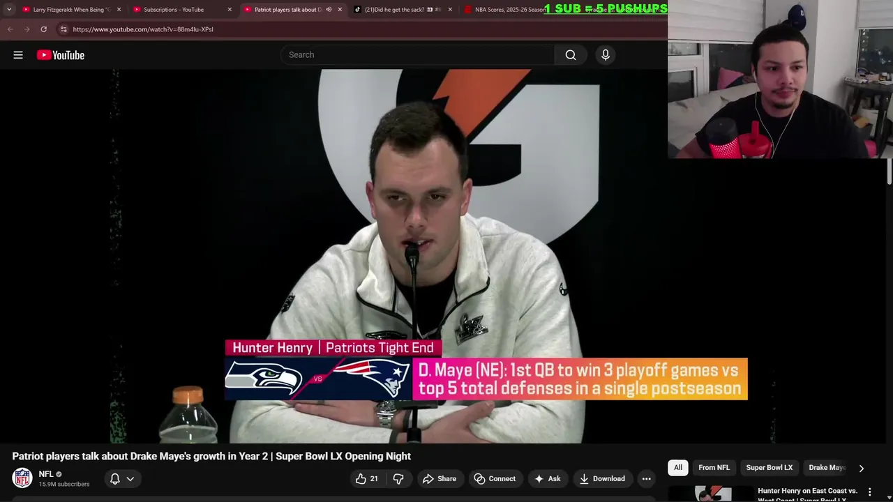Focus the YouTube search box
Viewport: 893px width, 502px height.
pyautogui.click(x=417, y=55)
